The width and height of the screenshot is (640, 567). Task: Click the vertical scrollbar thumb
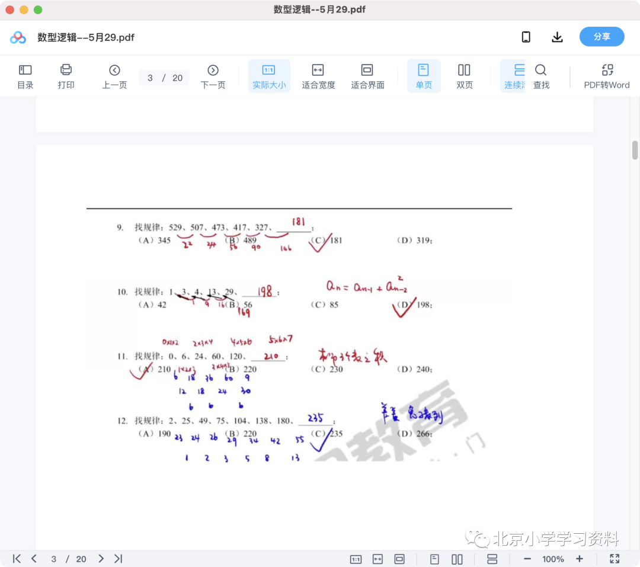[635, 150]
